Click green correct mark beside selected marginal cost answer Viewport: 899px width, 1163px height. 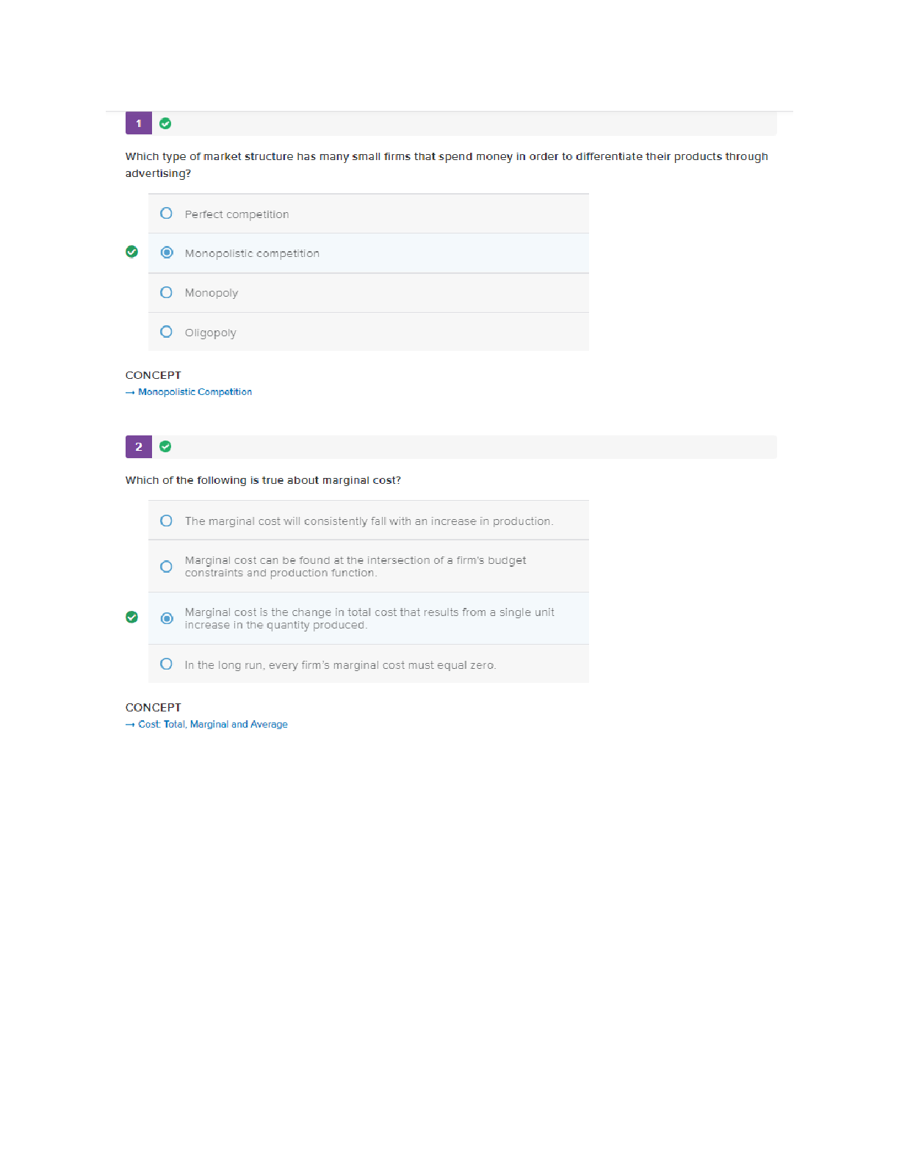tap(132, 617)
